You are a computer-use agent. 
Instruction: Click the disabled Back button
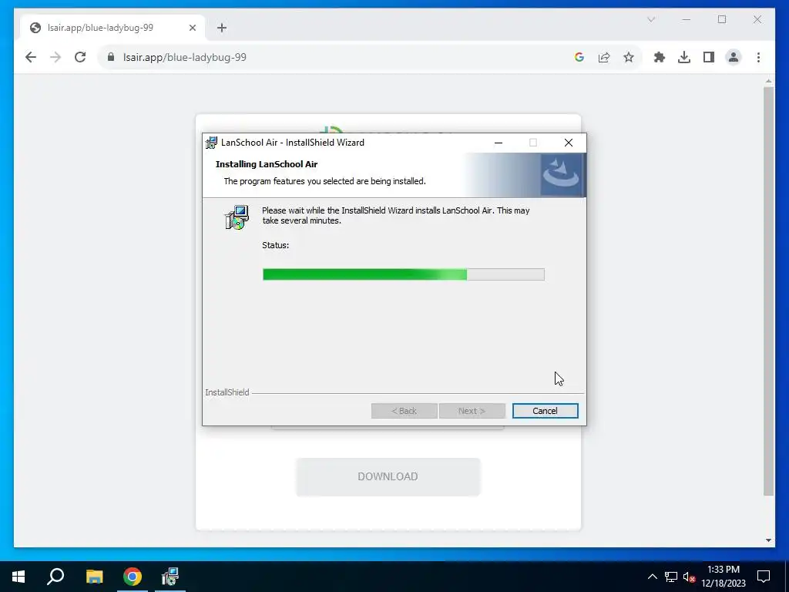pos(404,411)
